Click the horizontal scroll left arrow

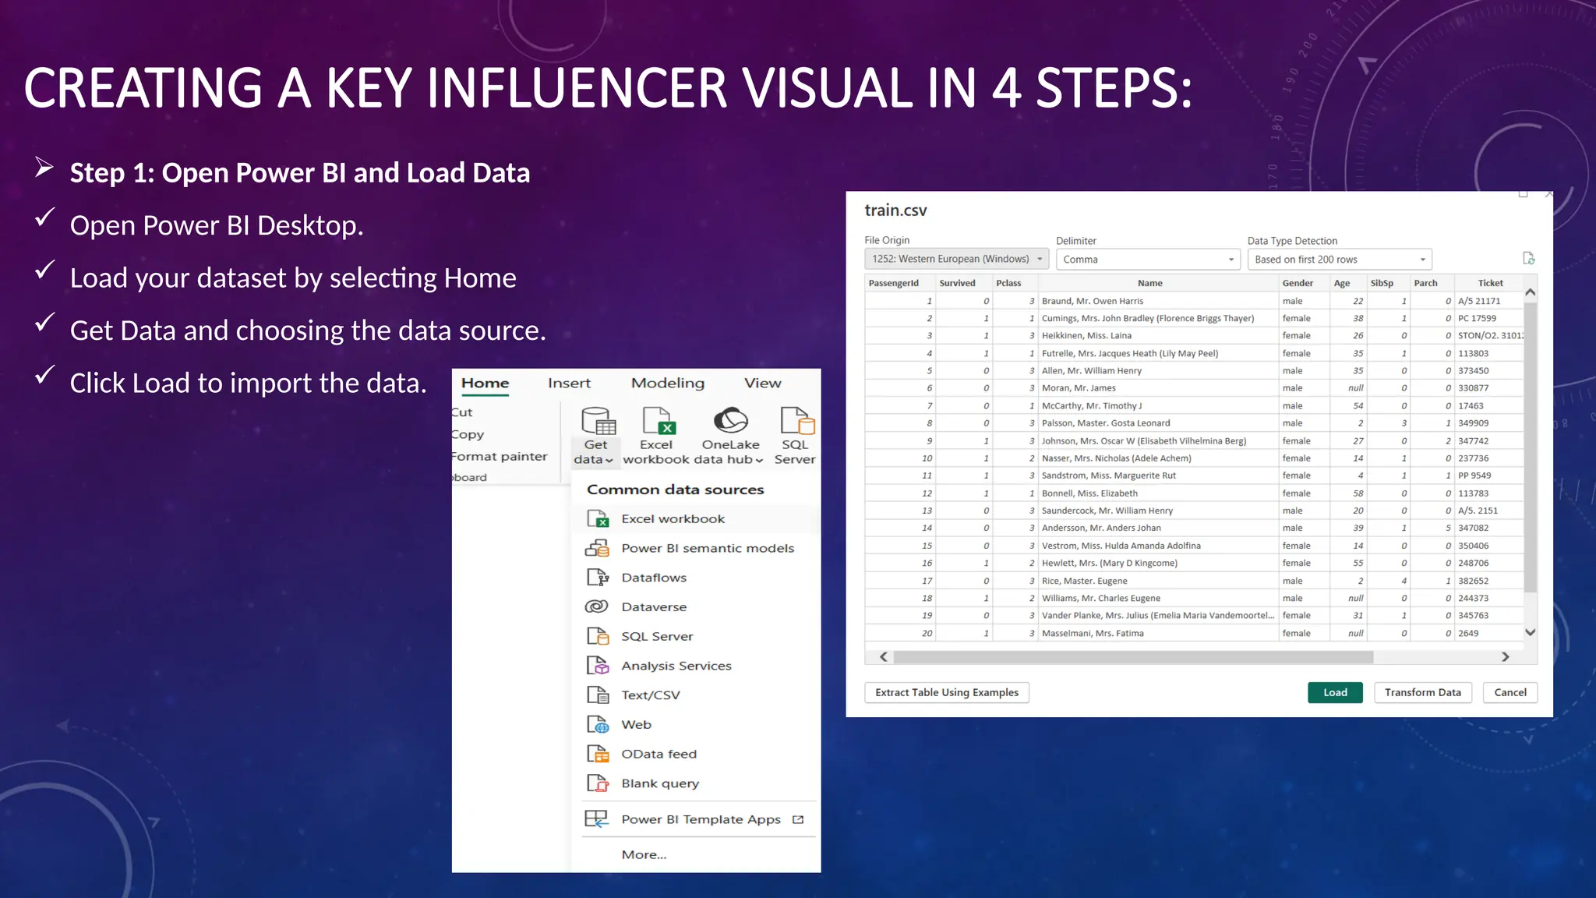coord(883,657)
